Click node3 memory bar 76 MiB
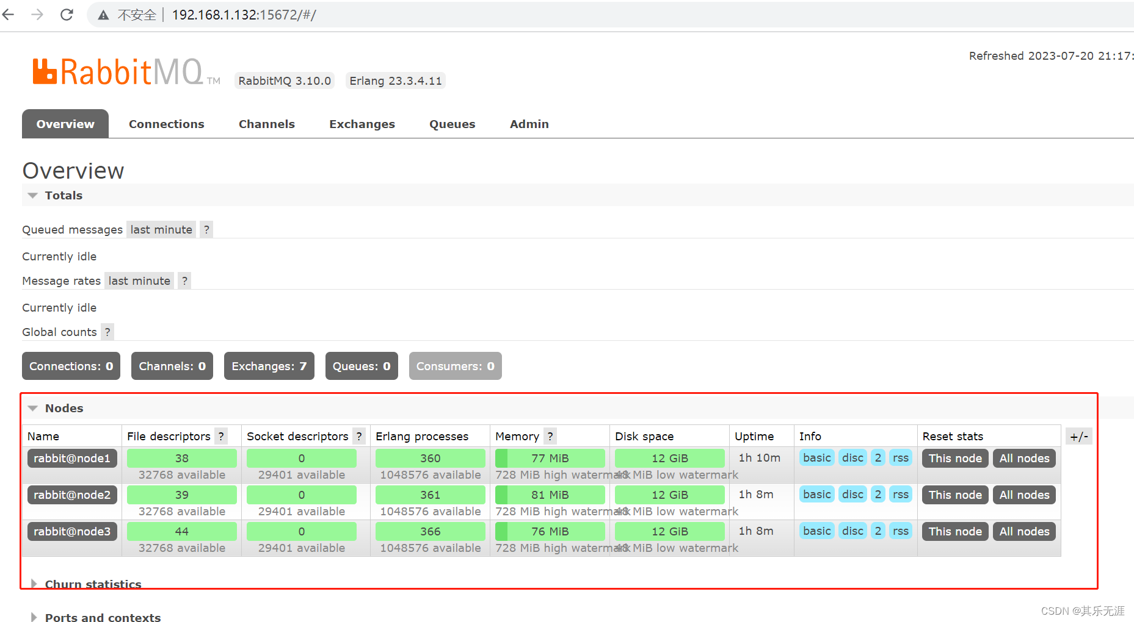The height and width of the screenshot is (622, 1134). click(550, 531)
